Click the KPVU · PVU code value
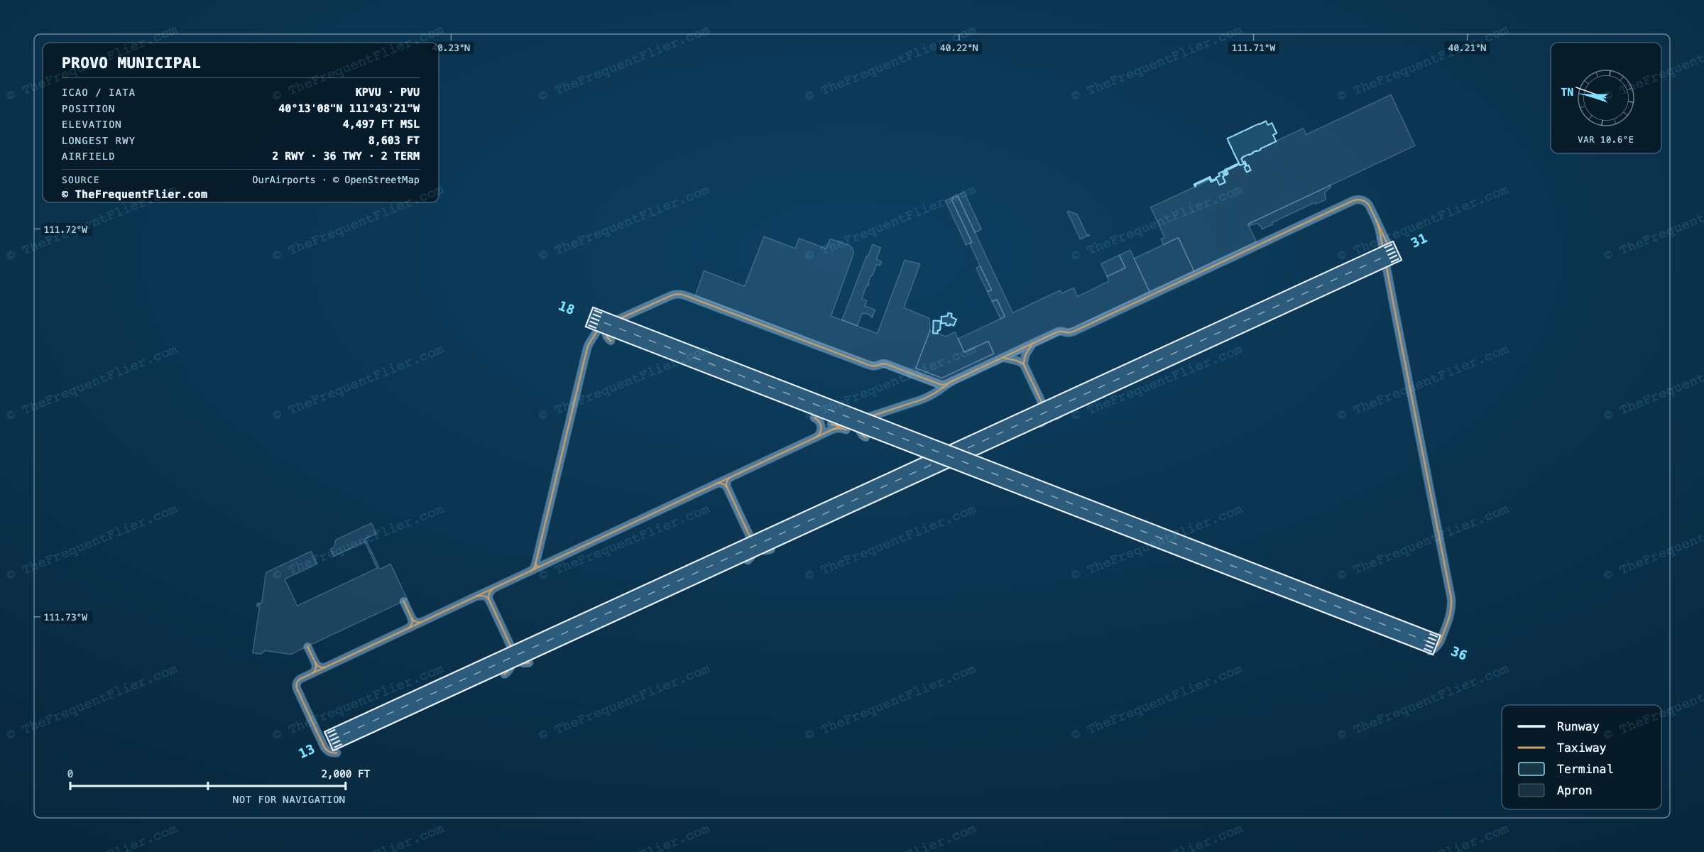Screen dimensions: 1704x852 coord(388,92)
